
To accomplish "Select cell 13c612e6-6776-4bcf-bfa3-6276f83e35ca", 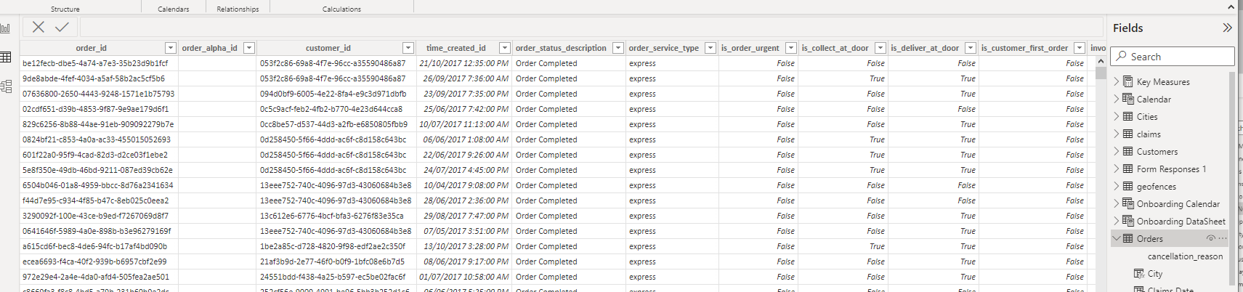I will 331,216.
